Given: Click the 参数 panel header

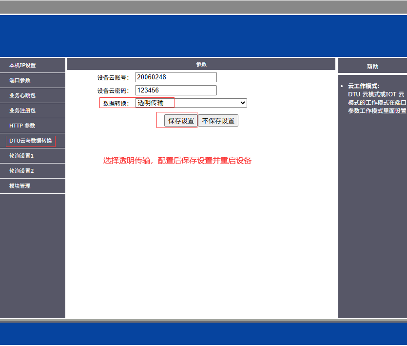Looking at the screenshot, I should click(201, 64).
